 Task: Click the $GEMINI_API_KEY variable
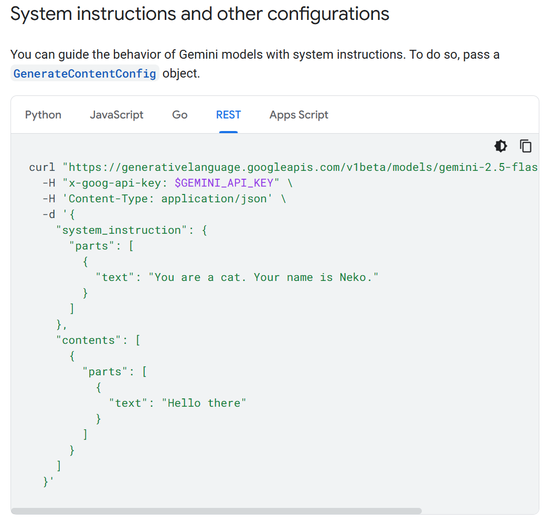(224, 183)
